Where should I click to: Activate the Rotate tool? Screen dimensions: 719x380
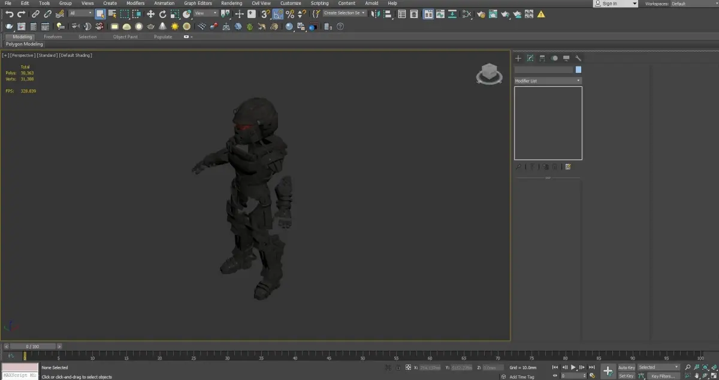(x=162, y=13)
